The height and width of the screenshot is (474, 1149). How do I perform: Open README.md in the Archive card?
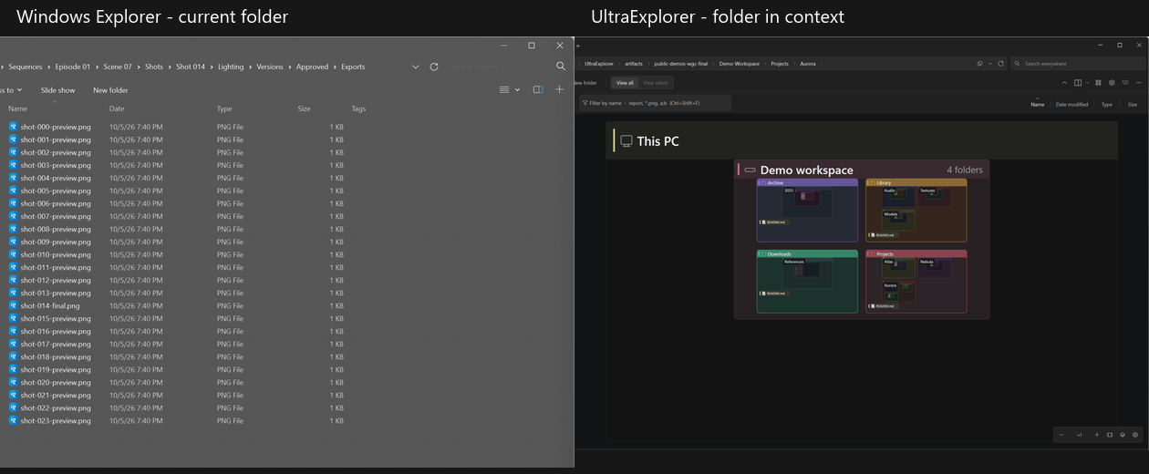tap(774, 222)
